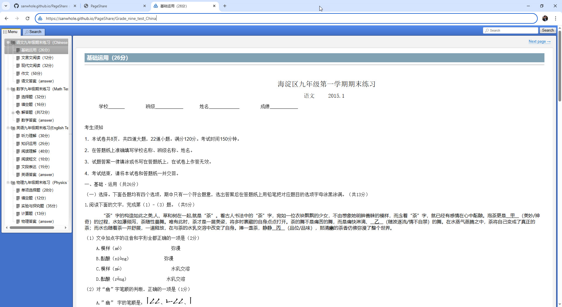Switch to the Search tab in sidebar
Image resolution: width=562 pixels, height=307 pixels.
(x=33, y=32)
